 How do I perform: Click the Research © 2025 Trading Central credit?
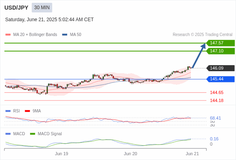[x=202, y=35]
